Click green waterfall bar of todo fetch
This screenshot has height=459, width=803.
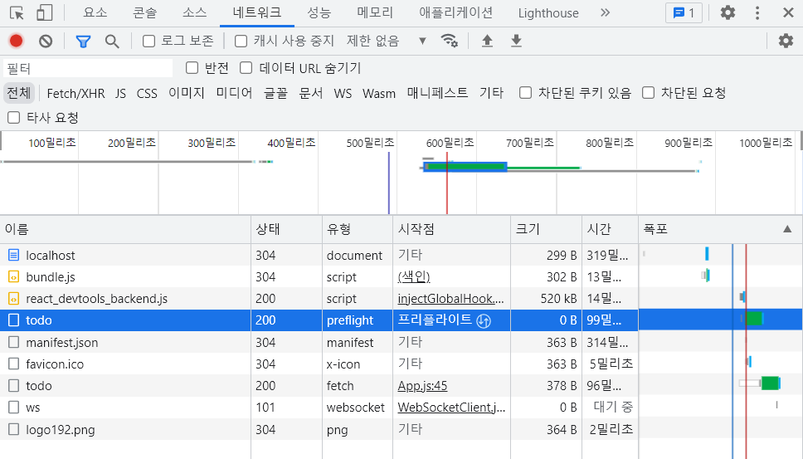point(770,383)
